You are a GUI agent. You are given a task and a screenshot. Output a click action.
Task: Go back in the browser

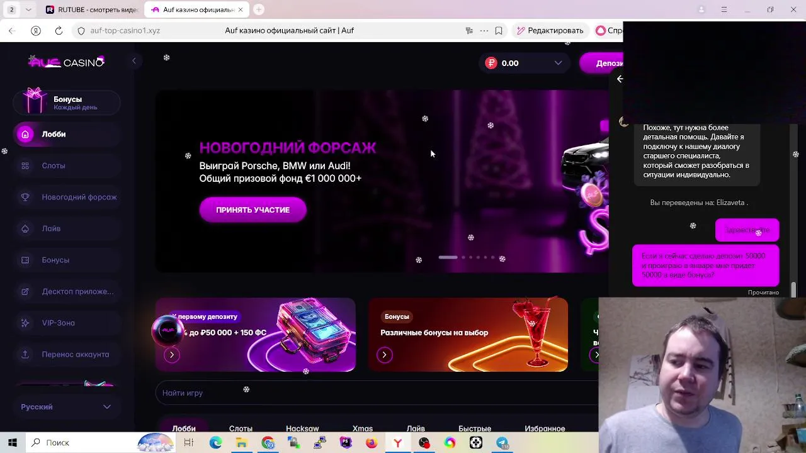12,30
